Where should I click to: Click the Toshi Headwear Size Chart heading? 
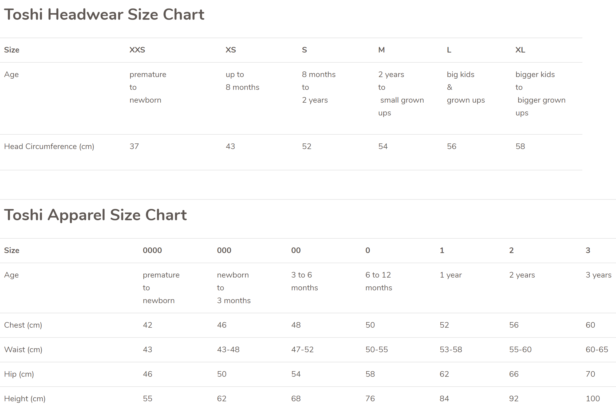(104, 14)
